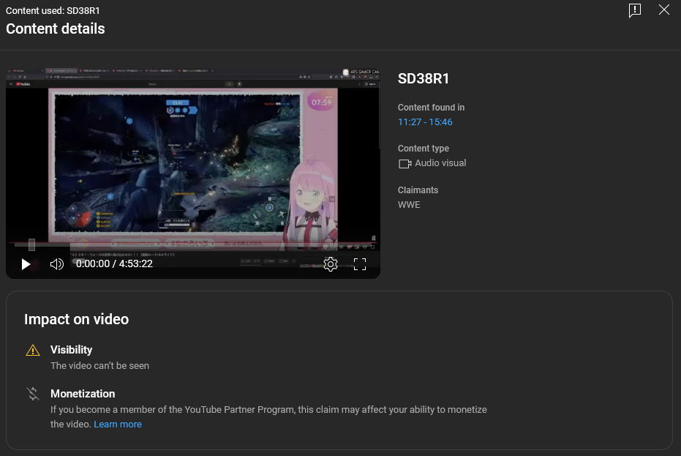681x456 pixels.
Task: Click the Impact on video heading
Action: (x=76, y=319)
